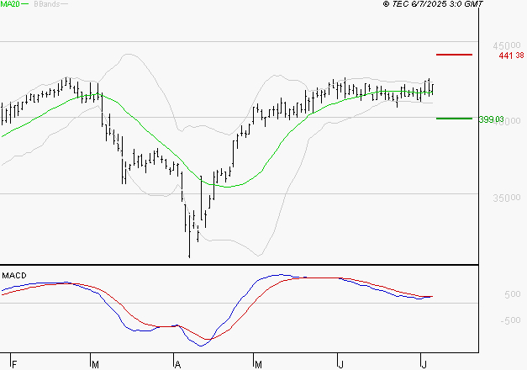Click the 35000 price axis label
527x370 pixels.
click(507, 198)
